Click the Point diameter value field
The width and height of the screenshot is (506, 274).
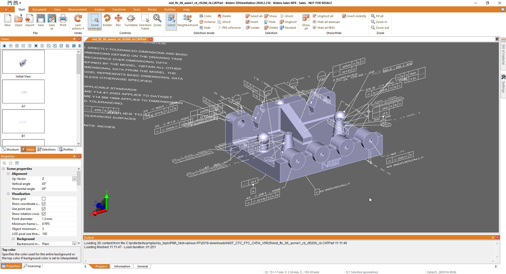(x=59, y=219)
